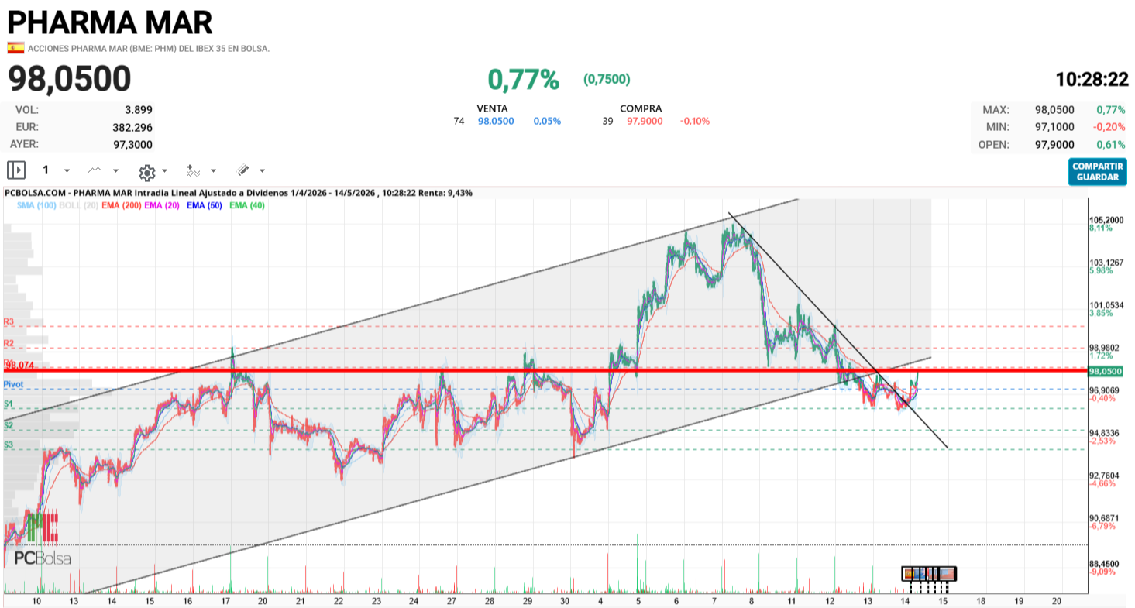The image size is (1135, 608).
Task: Click the COMPRA price 97,9000
Action: [x=645, y=121]
